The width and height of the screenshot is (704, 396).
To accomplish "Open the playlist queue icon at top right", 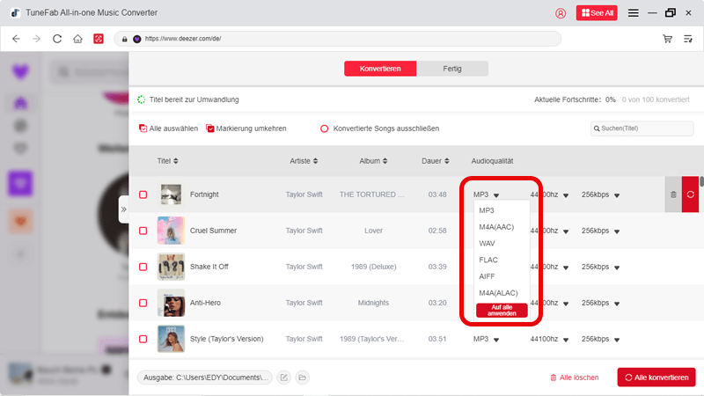I will [x=688, y=39].
